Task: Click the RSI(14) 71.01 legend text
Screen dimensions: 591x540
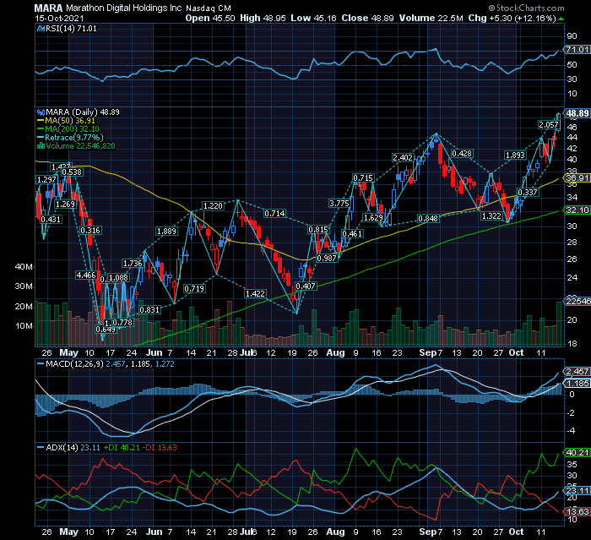Action: click(x=71, y=28)
